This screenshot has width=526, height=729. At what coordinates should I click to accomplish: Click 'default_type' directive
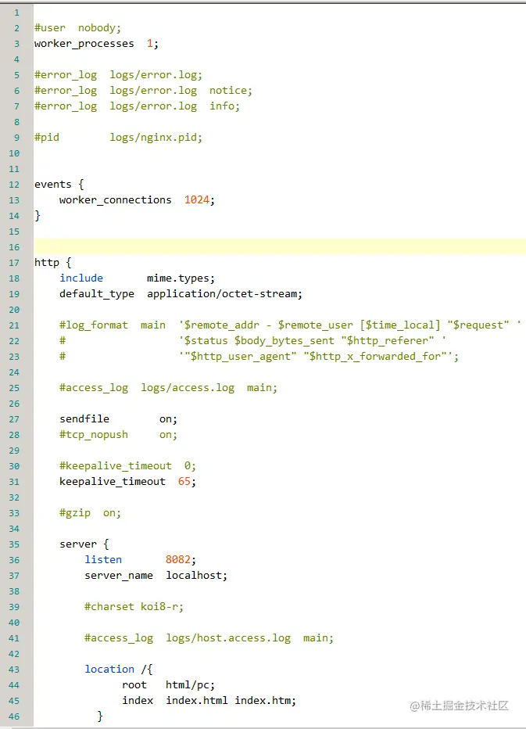(x=97, y=294)
